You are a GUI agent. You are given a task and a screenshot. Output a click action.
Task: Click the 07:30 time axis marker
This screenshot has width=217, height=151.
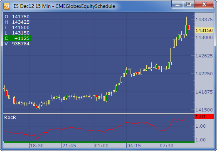pyautogui.click(x=166, y=146)
